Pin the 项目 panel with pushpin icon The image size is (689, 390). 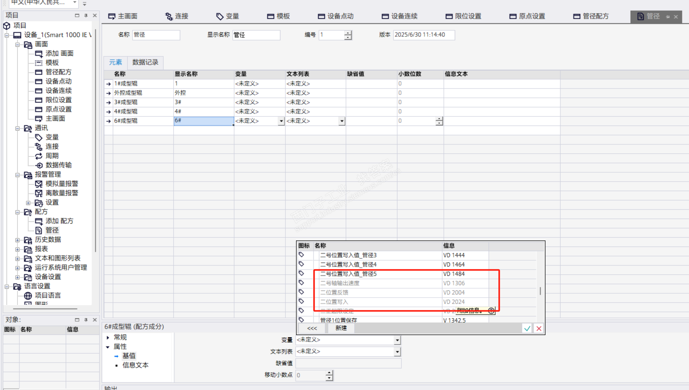(86, 16)
